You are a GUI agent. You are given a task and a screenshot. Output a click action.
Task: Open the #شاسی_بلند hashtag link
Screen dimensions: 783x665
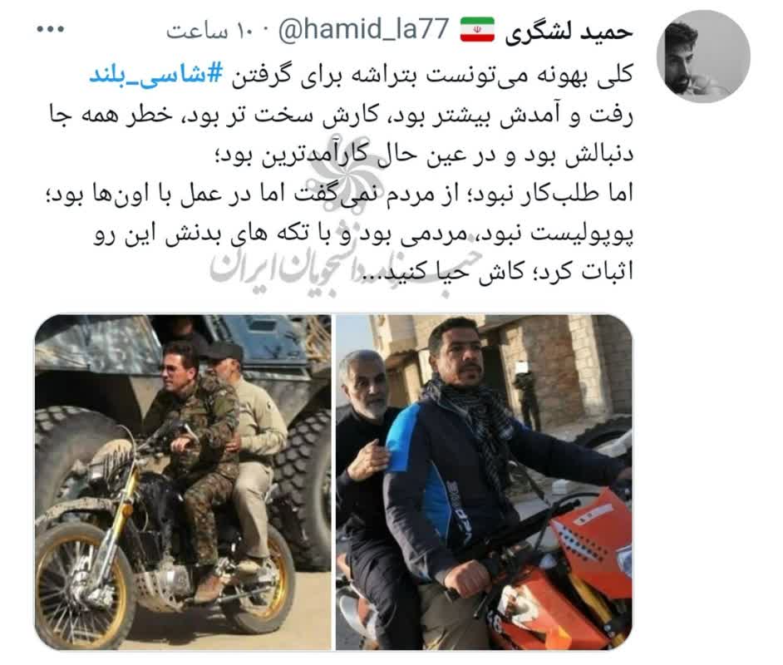[x=155, y=74]
